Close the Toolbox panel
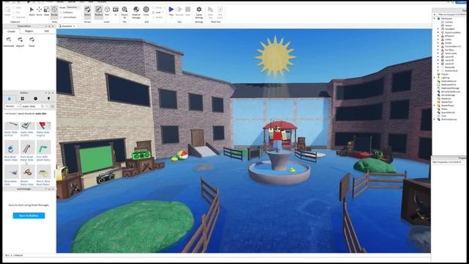Viewport: 469px width, 264px height. 53,93
